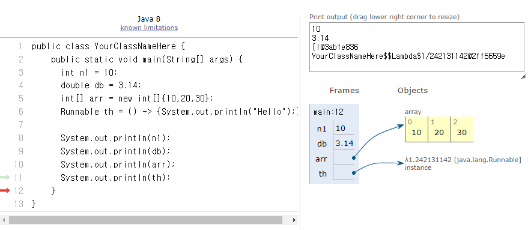Screen dimensions: 531x230
Task: Select array cell index 1 with value 20
Action: coord(439,129)
